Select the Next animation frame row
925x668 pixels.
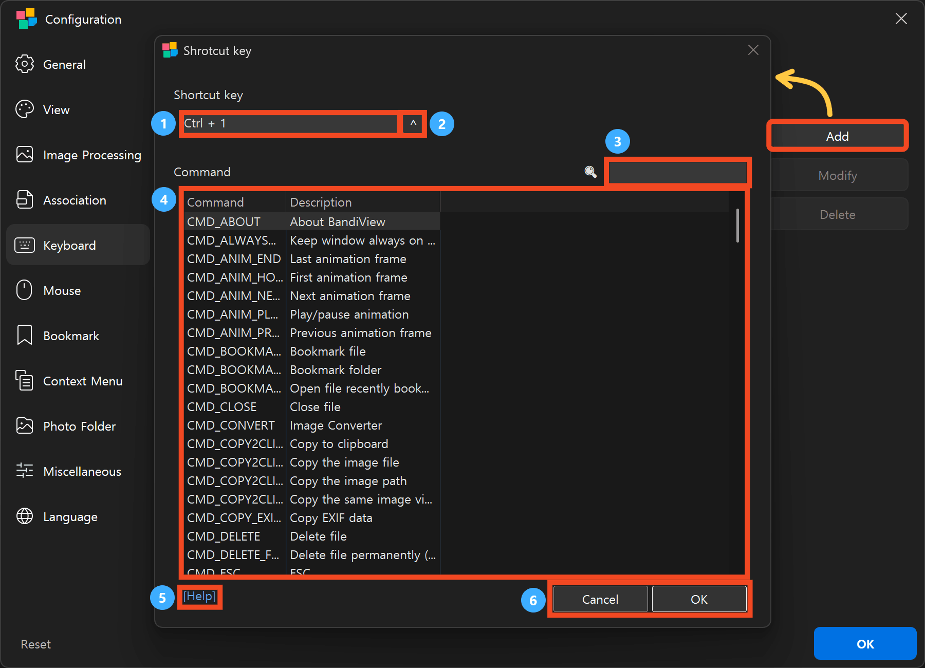click(312, 296)
